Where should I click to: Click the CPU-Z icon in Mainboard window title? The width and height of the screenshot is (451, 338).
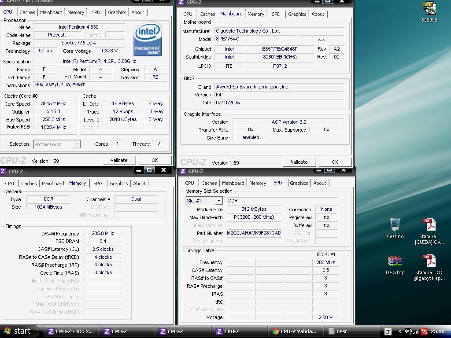click(181, 2)
